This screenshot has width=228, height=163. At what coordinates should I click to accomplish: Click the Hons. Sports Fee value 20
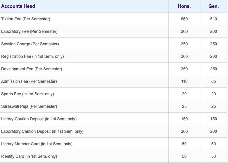coord(184,94)
